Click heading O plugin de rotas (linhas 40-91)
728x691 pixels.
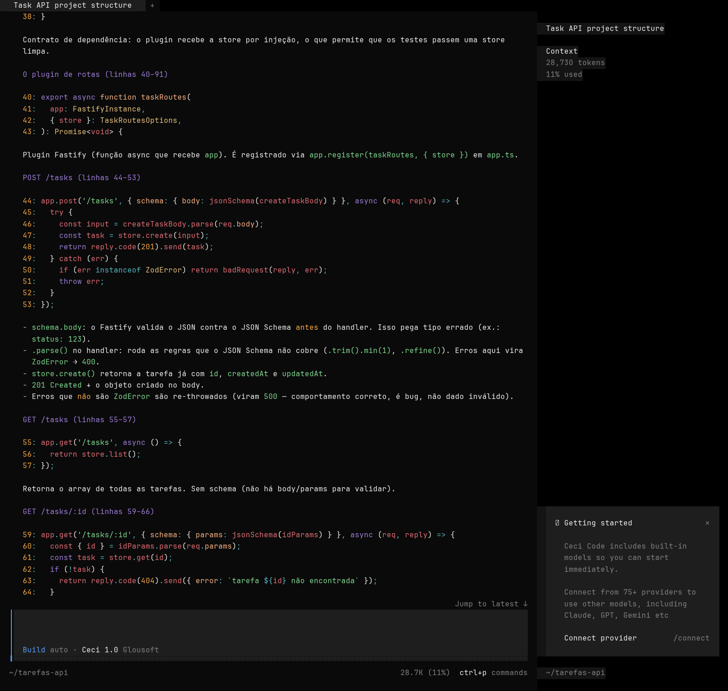[96, 75]
